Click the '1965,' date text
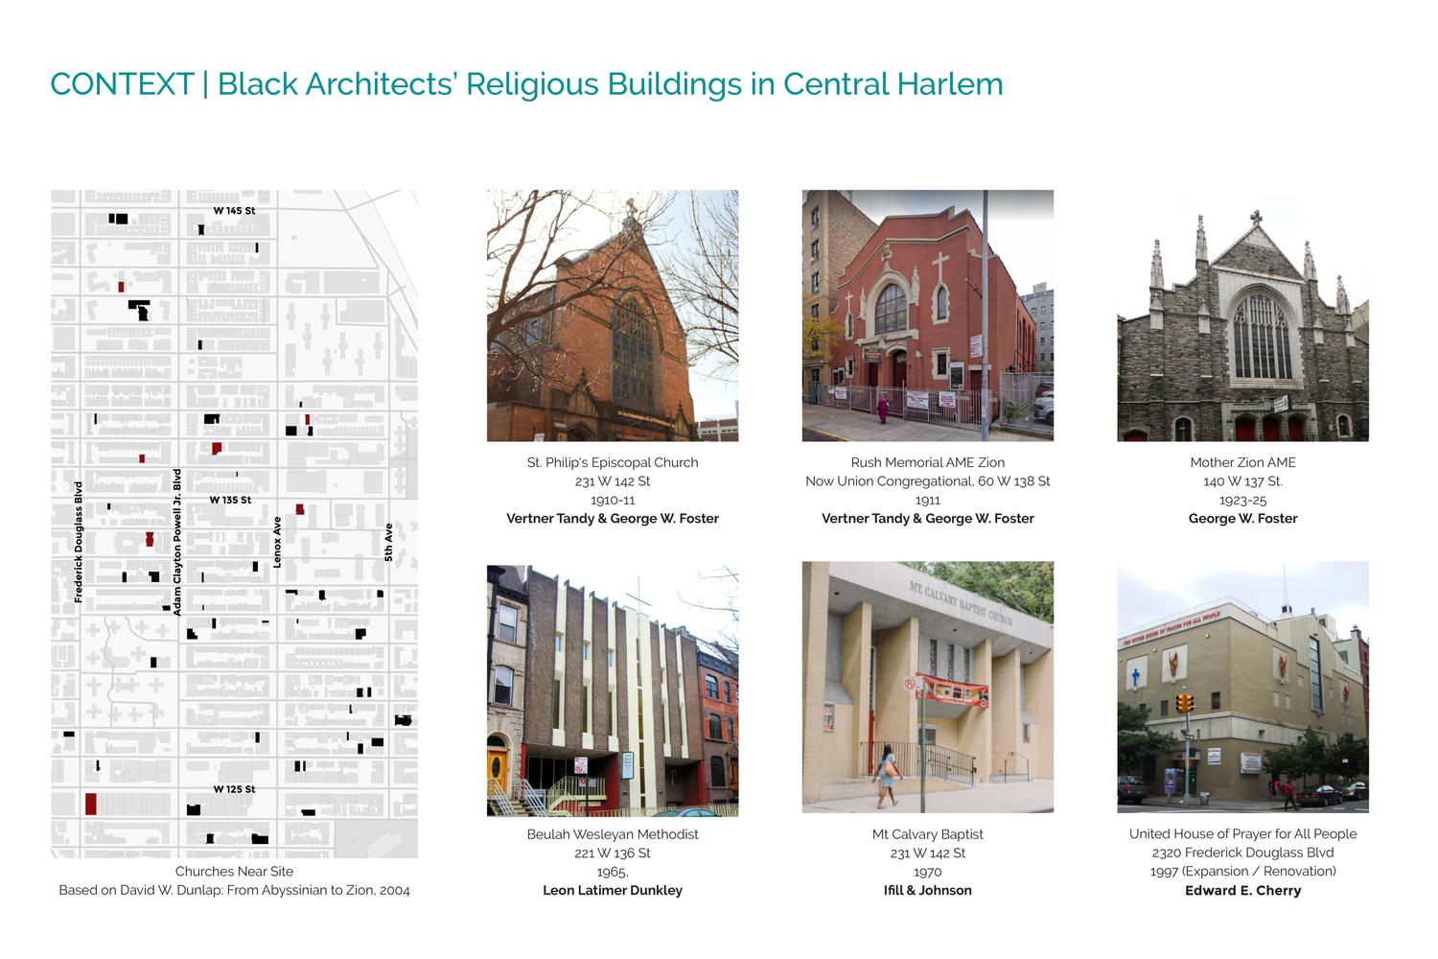The image size is (1438, 959). (x=613, y=872)
